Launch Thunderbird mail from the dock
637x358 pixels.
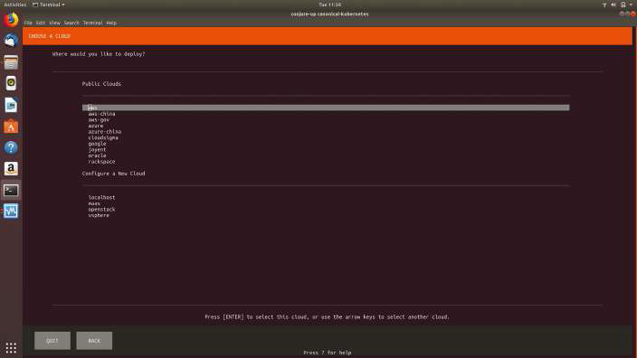point(11,41)
